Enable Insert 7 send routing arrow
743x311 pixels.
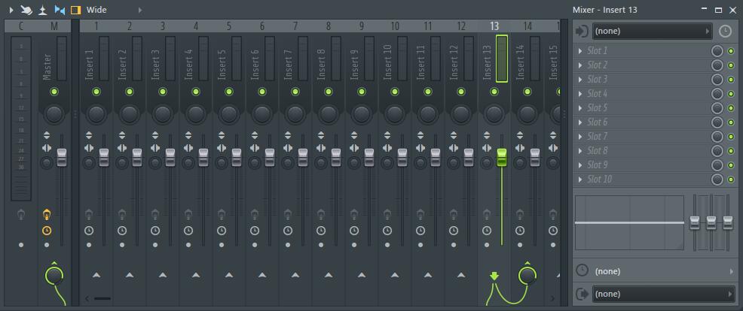[x=295, y=275]
